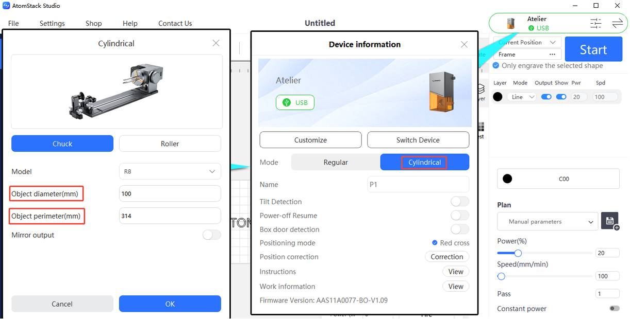Open the Settings menu
630x319 pixels.
click(52, 23)
